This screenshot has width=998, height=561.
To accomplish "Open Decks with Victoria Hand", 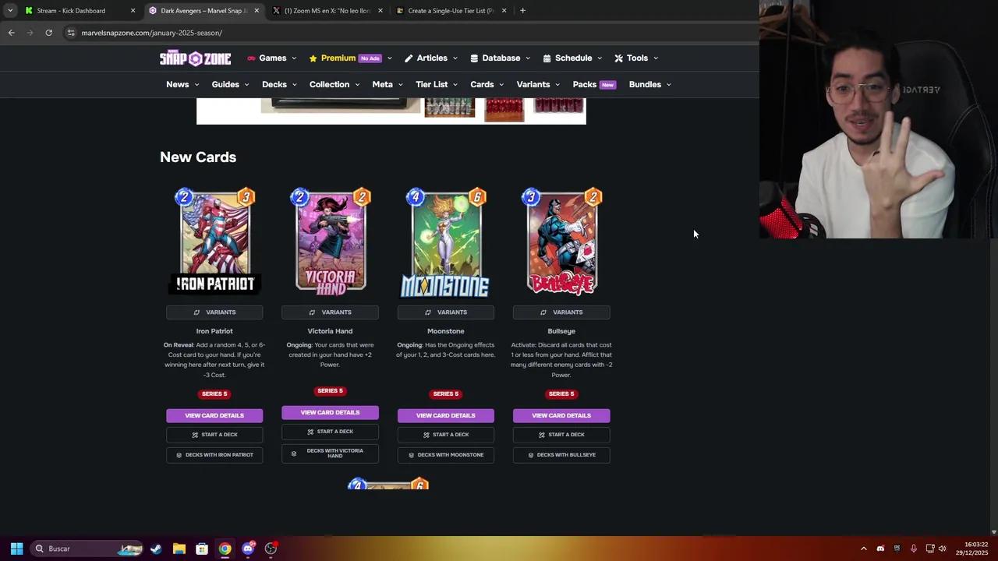I will 330,453.
